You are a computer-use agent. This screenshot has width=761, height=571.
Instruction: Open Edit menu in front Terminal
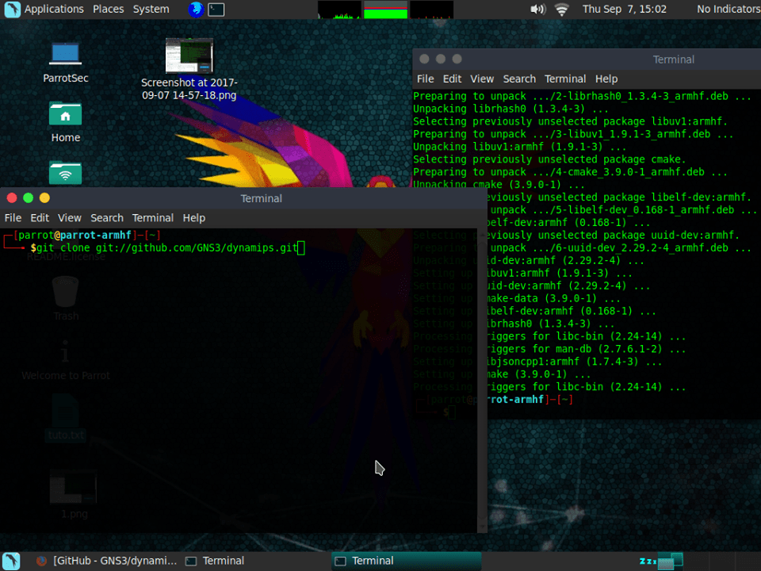tap(40, 218)
